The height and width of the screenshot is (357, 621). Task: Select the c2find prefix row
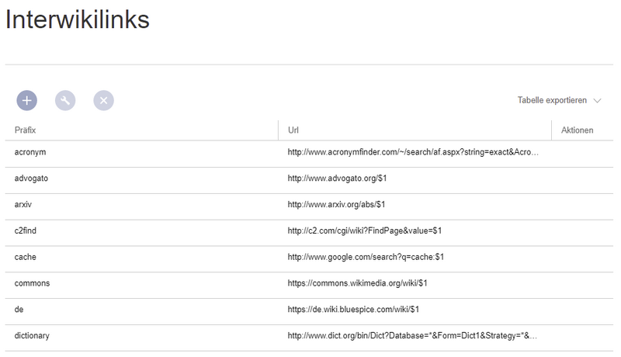(29, 231)
